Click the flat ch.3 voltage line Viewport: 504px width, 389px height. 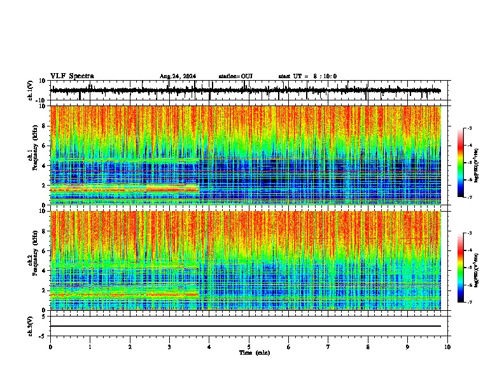coord(246,326)
